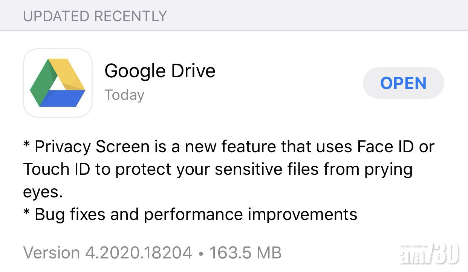
Task: Click the Google Drive title text
Action: (160, 71)
